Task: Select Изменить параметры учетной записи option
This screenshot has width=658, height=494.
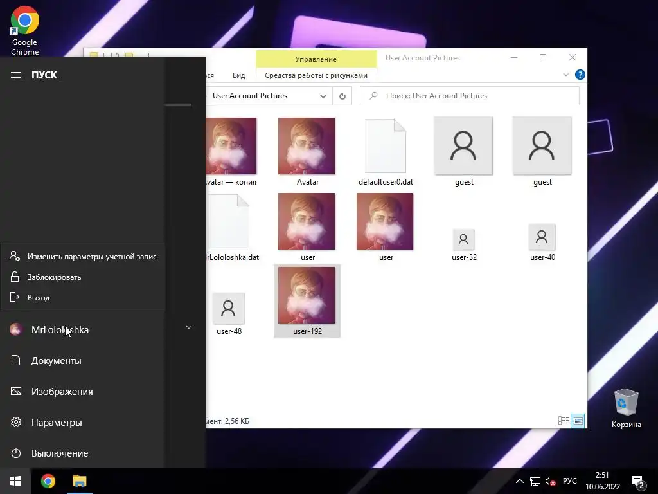Action: [83, 256]
